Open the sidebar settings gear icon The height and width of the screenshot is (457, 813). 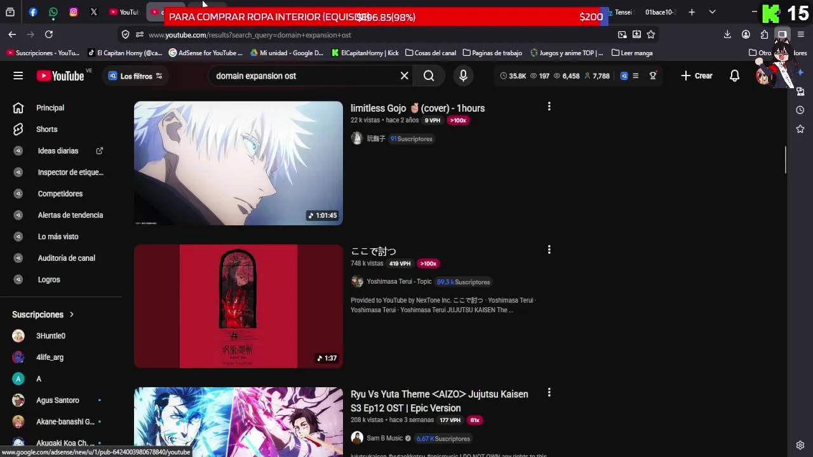click(800, 445)
